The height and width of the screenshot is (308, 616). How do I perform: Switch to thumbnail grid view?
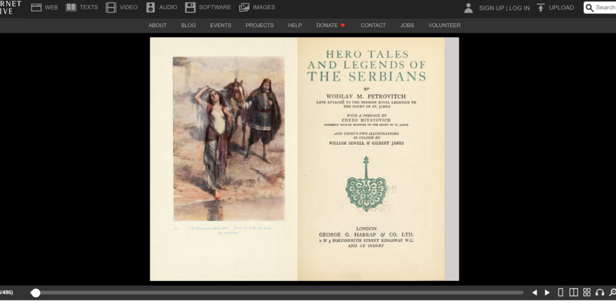tap(587, 292)
